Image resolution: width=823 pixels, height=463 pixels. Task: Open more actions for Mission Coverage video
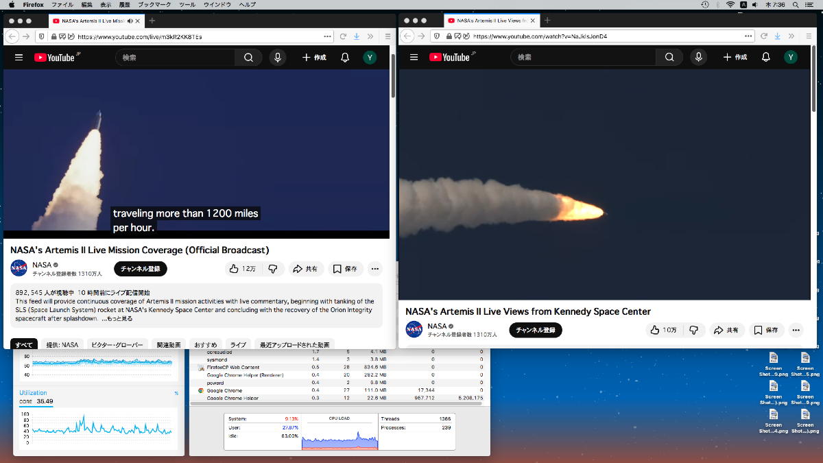click(374, 269)
